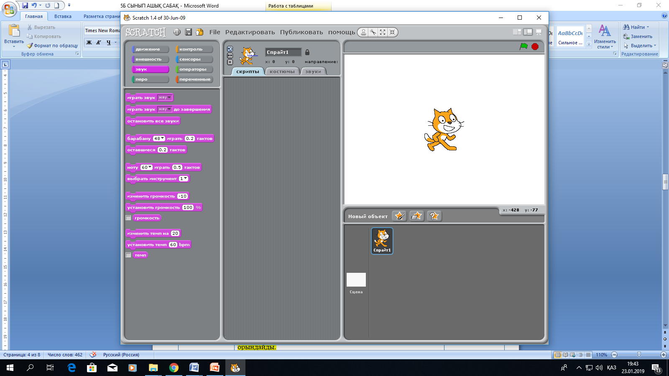
Task: Open Google Chrome from the taskbar
Action: [x=174, y=368]
